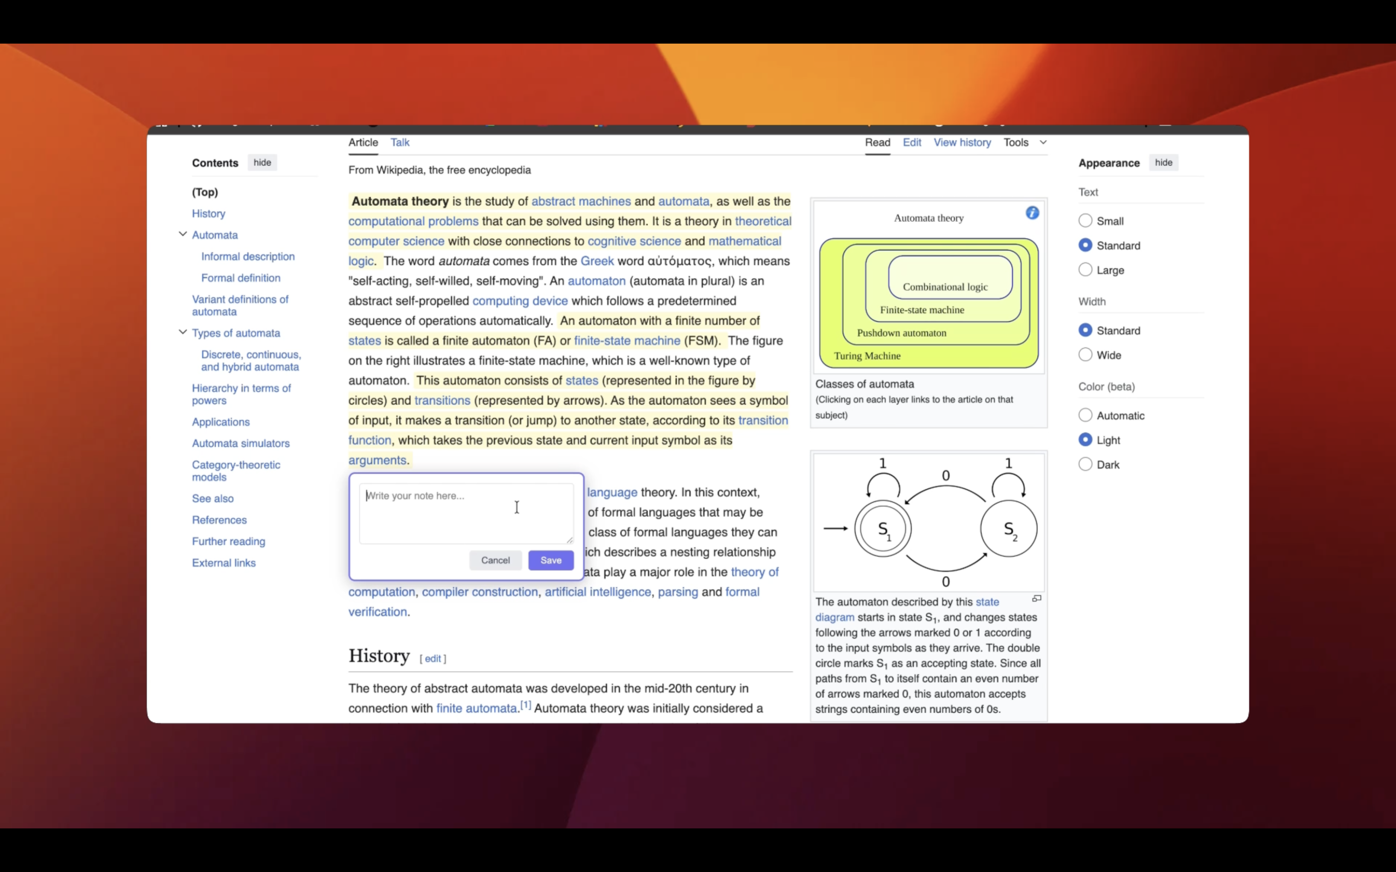The height and width of the screenshot is (872, 1396).
Task: Select the Small text size option
Action: tap(1085, 221)
